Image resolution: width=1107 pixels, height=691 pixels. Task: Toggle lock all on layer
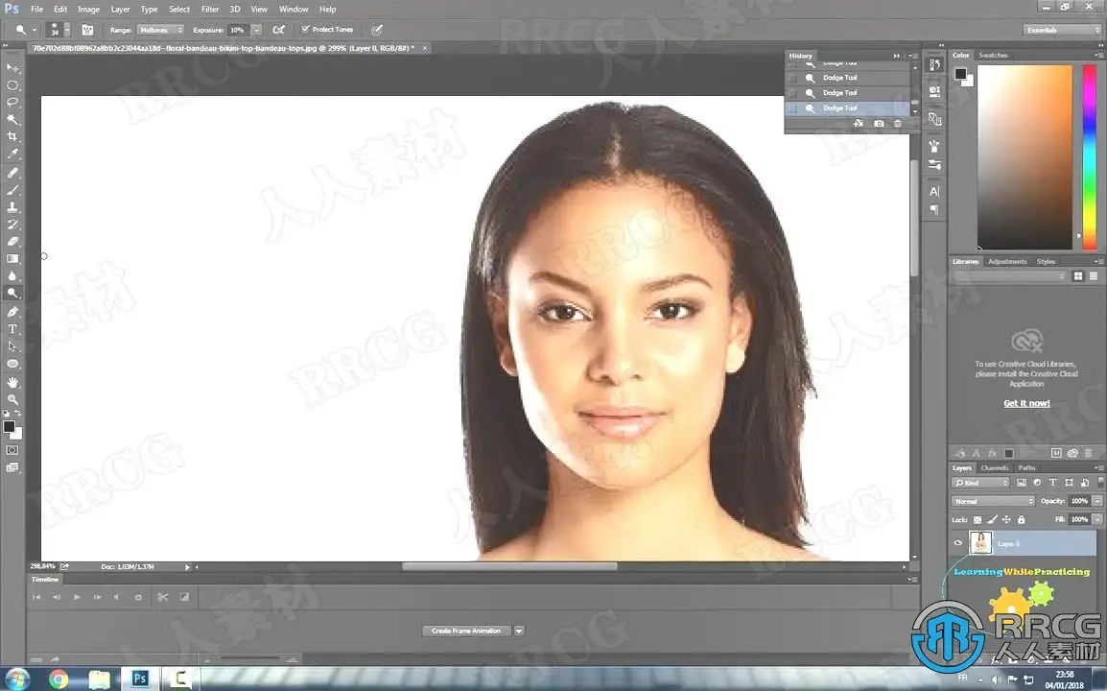[x=1021, y=519]
